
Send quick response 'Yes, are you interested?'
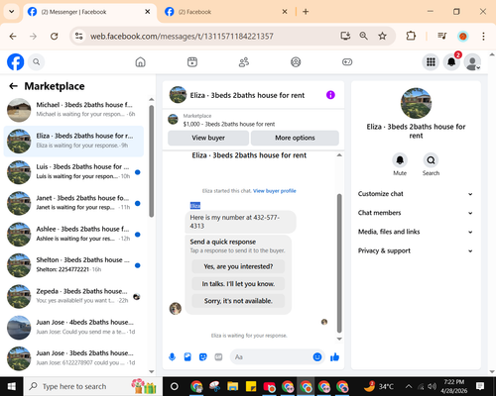(x=238, y=266)
